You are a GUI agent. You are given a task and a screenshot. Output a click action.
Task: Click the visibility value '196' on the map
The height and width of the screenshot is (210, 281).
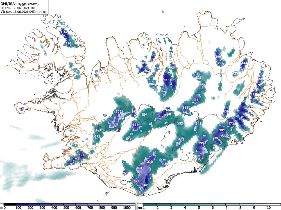click(x=69, y=43)
